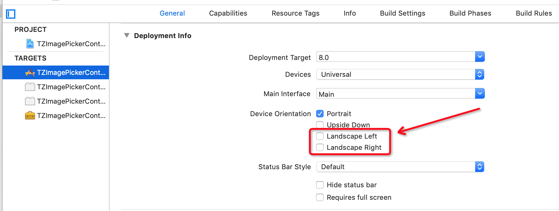This screenshot has width=559, height=211.
Task: Toggle the project navigator sidebar icon
Action: (11, 14)
